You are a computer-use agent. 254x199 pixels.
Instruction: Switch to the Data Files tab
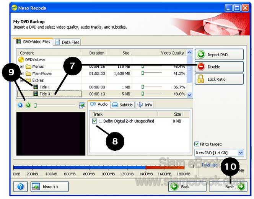click(x=67, y=42)
